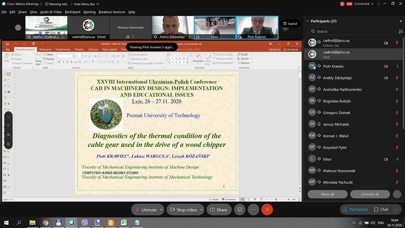The image size is (405, 228).
Task: Open the Breakout Sessions menu
Action: (x=112, y=12)
